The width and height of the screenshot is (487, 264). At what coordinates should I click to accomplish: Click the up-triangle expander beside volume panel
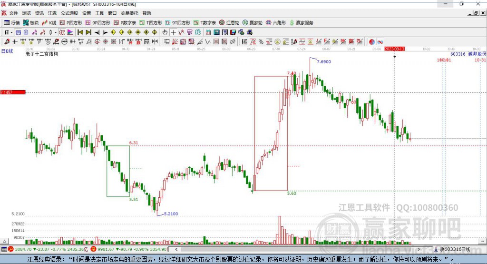point(4,241)
